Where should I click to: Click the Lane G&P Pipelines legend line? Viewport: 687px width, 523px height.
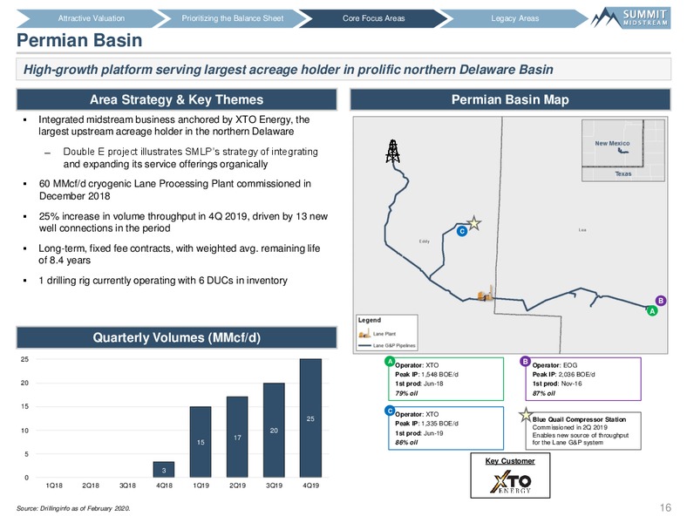point(364,345)
